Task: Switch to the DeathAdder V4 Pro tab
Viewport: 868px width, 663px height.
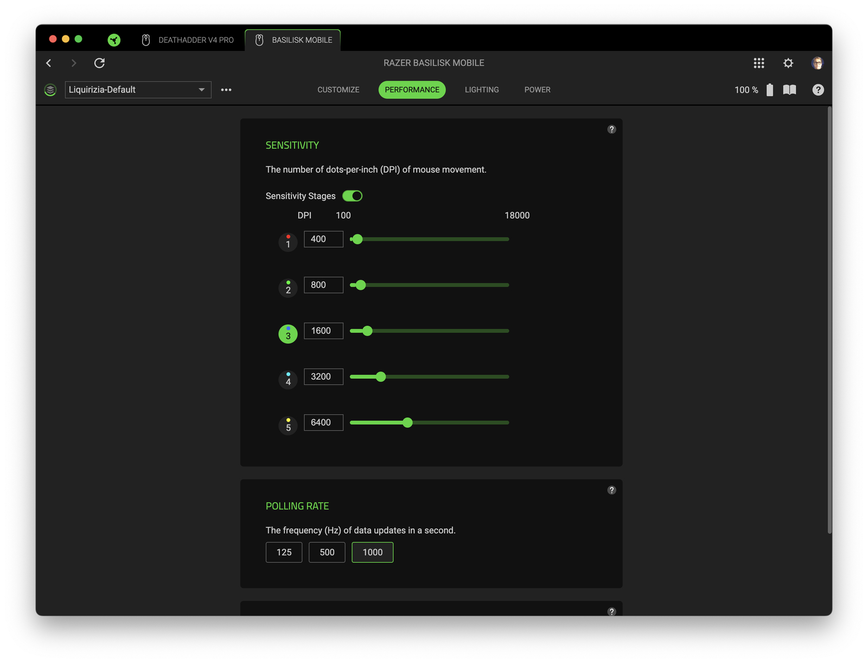Action: [x=188, y=40]
